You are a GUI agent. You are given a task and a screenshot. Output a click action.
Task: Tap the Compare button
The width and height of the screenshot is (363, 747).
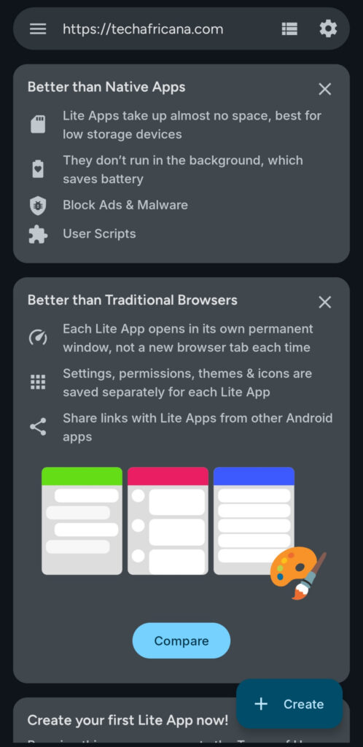(181, 640)
